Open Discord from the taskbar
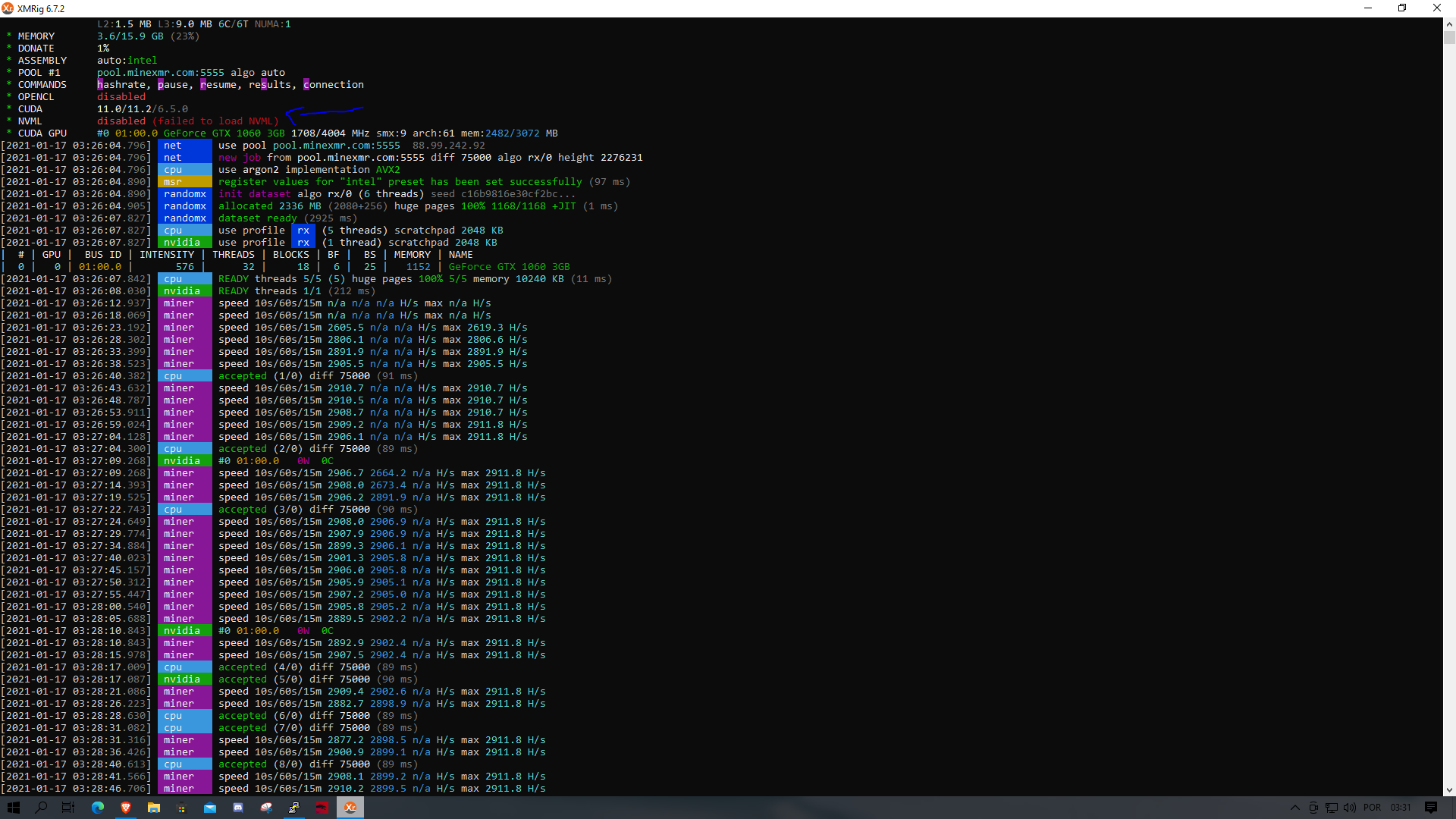Screen dimensions: 1456x819 238,808
